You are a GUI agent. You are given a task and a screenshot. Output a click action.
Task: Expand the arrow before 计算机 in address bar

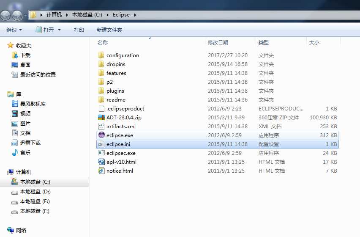click(41, 15)
